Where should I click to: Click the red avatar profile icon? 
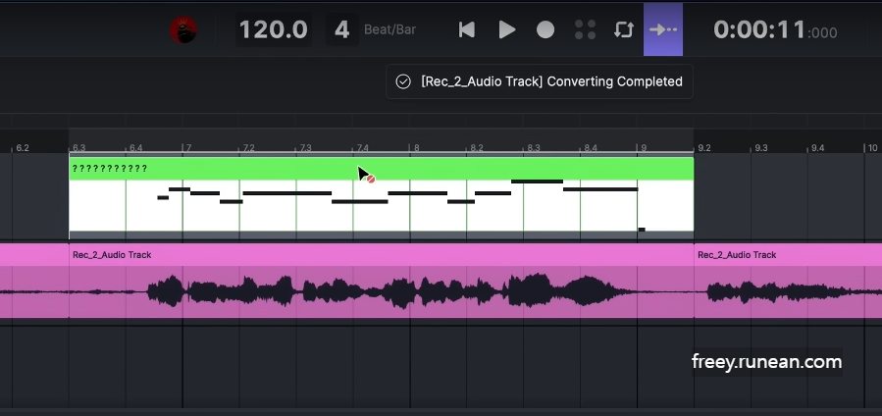point(183,29)
